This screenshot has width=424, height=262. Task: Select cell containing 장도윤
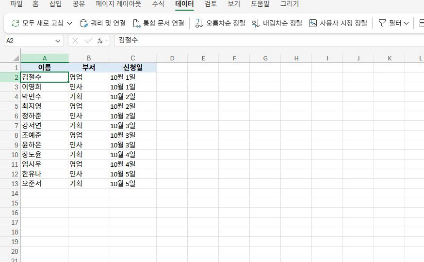pos(45,155)
